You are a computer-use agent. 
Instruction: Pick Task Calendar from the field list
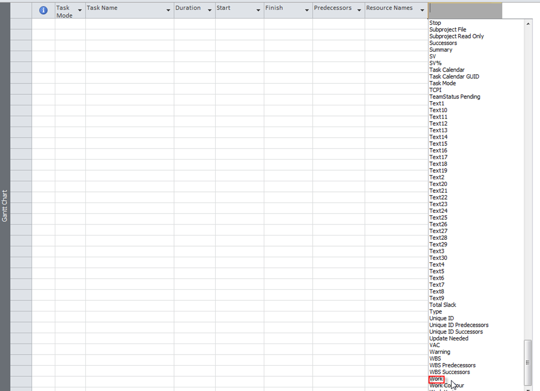(x=447, y=70)
